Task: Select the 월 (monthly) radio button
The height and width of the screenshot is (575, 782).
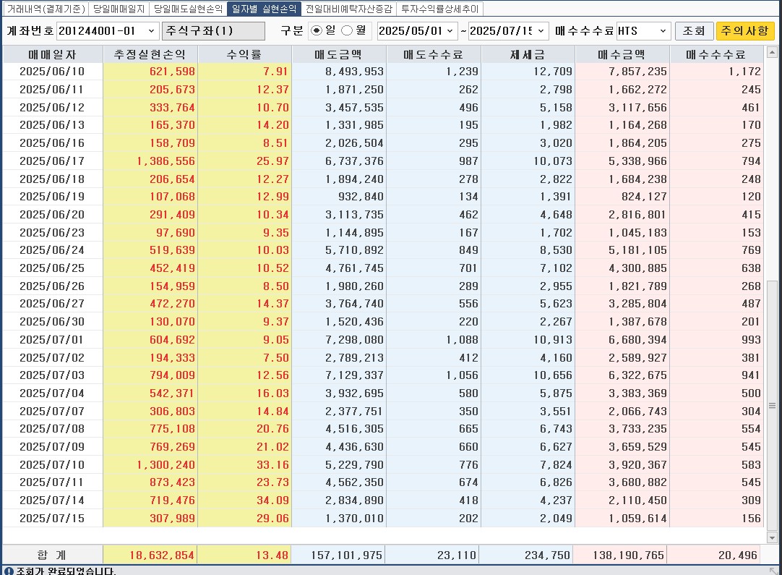Action: pos(347,31)
